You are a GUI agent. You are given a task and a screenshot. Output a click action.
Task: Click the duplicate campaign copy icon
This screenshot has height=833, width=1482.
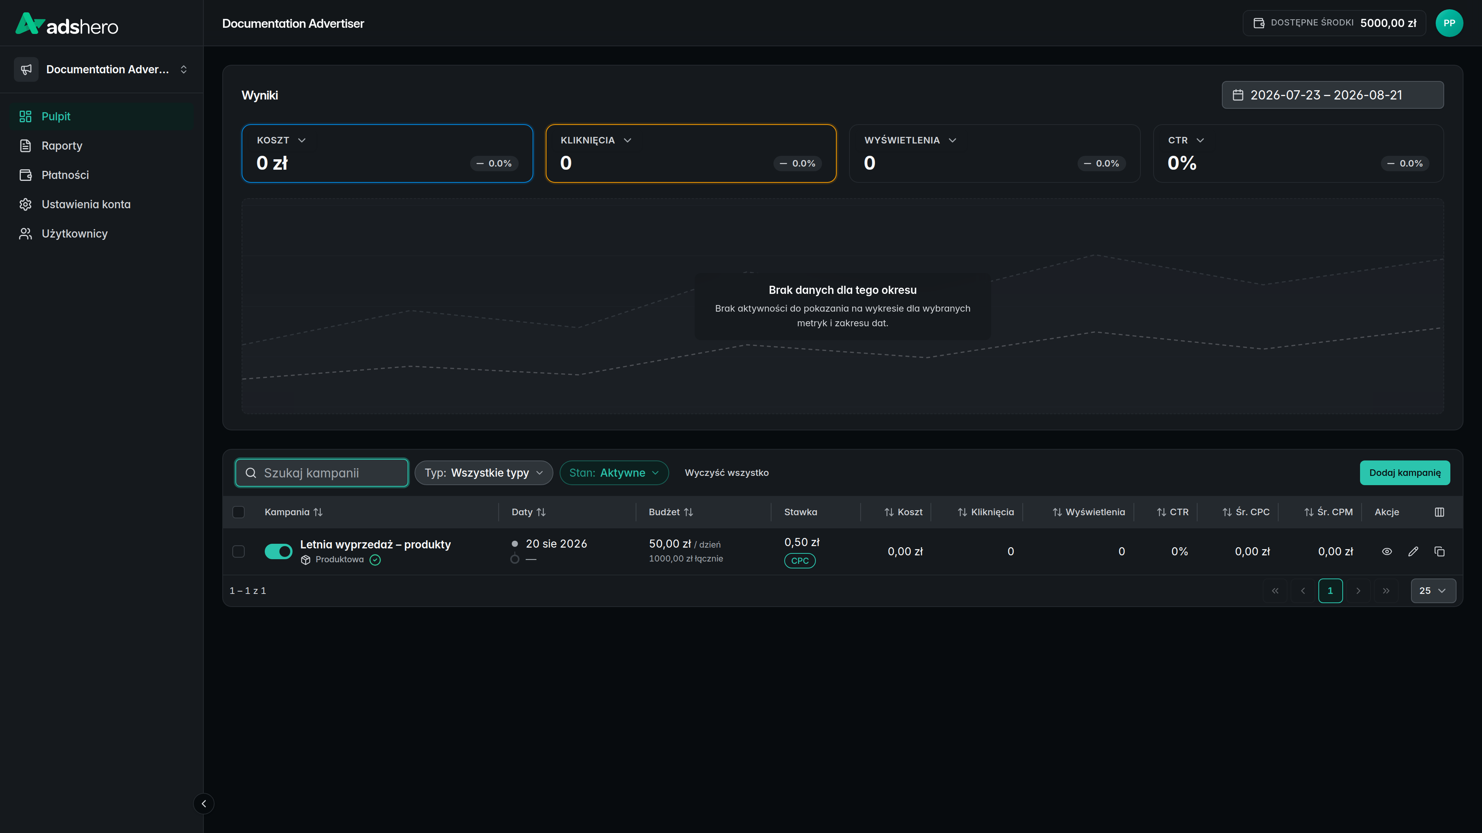click(1439, 551)
